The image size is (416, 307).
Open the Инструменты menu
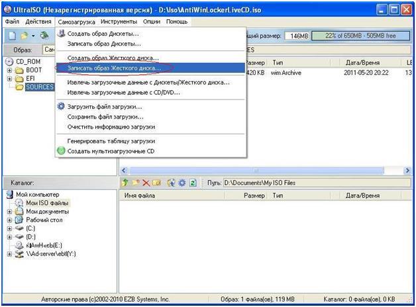119,21
